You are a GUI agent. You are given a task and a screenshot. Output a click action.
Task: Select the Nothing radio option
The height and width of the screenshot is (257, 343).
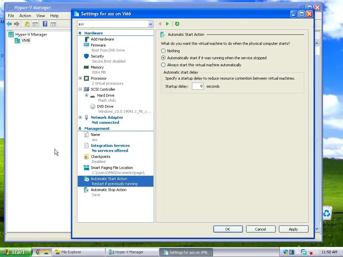coord(163,51)
